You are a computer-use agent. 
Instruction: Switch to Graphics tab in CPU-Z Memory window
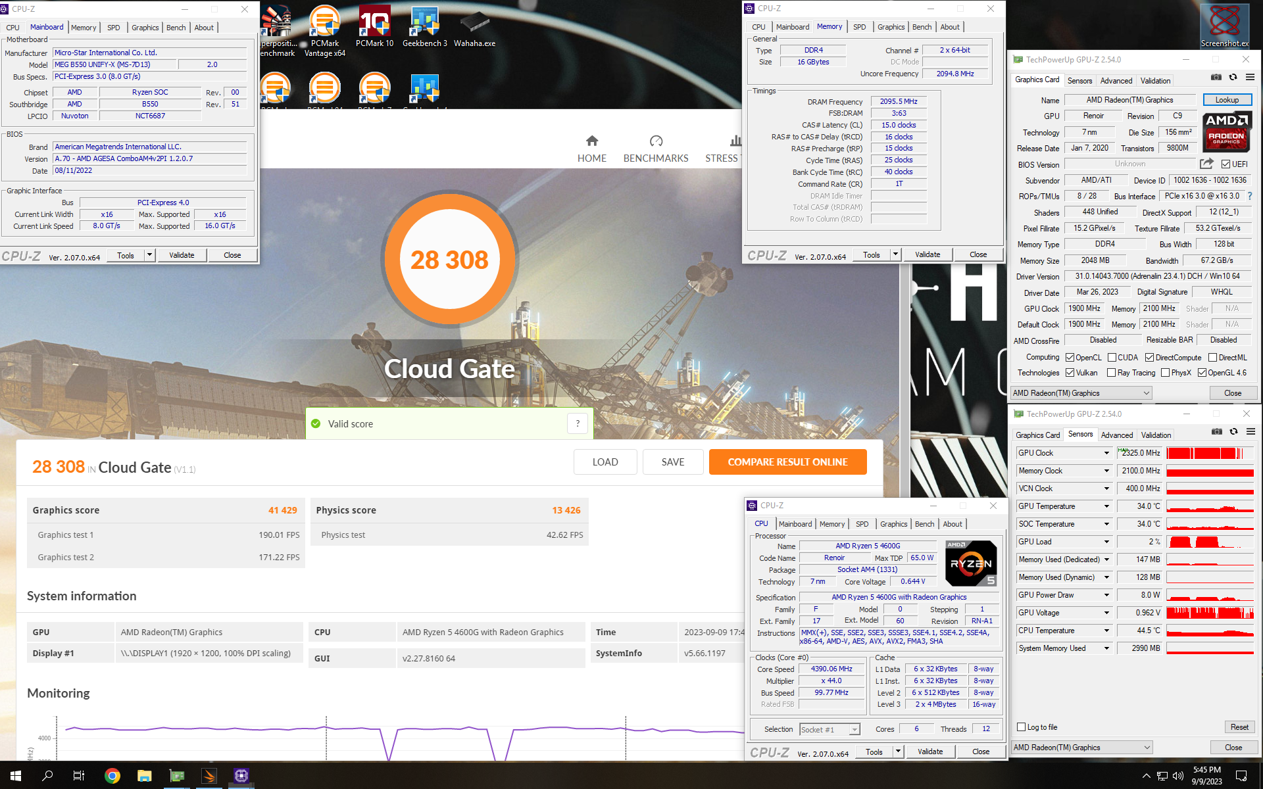891,27
